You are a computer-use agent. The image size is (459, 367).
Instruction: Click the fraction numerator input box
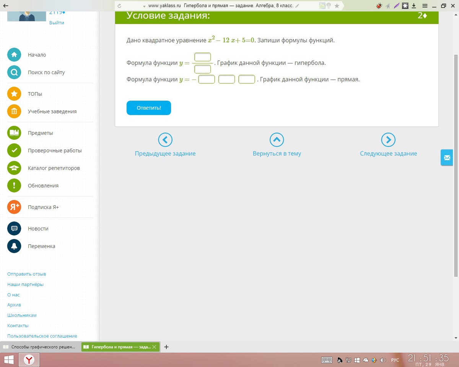tap(203, 57)
